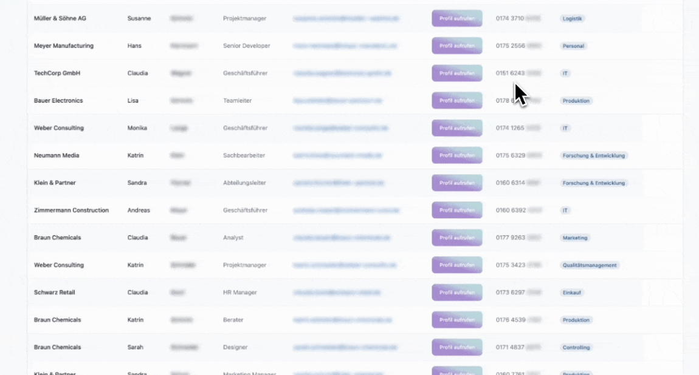Open Schwarz Retail profile button
Image resolution: width=699 pixels, height=375 pixels.
[457, 292]
